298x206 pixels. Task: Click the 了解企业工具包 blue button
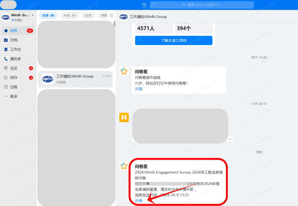point(174,41)
